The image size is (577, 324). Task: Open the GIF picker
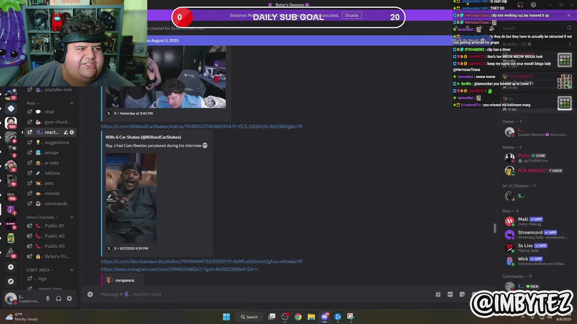coord(450,294)
